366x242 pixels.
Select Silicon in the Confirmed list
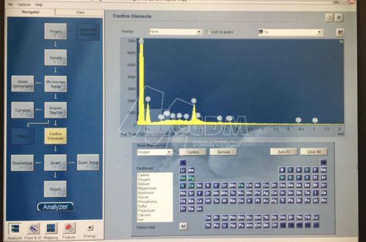tap(143, 197)
